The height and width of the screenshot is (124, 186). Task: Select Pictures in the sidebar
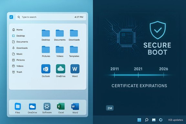[18, 60]
